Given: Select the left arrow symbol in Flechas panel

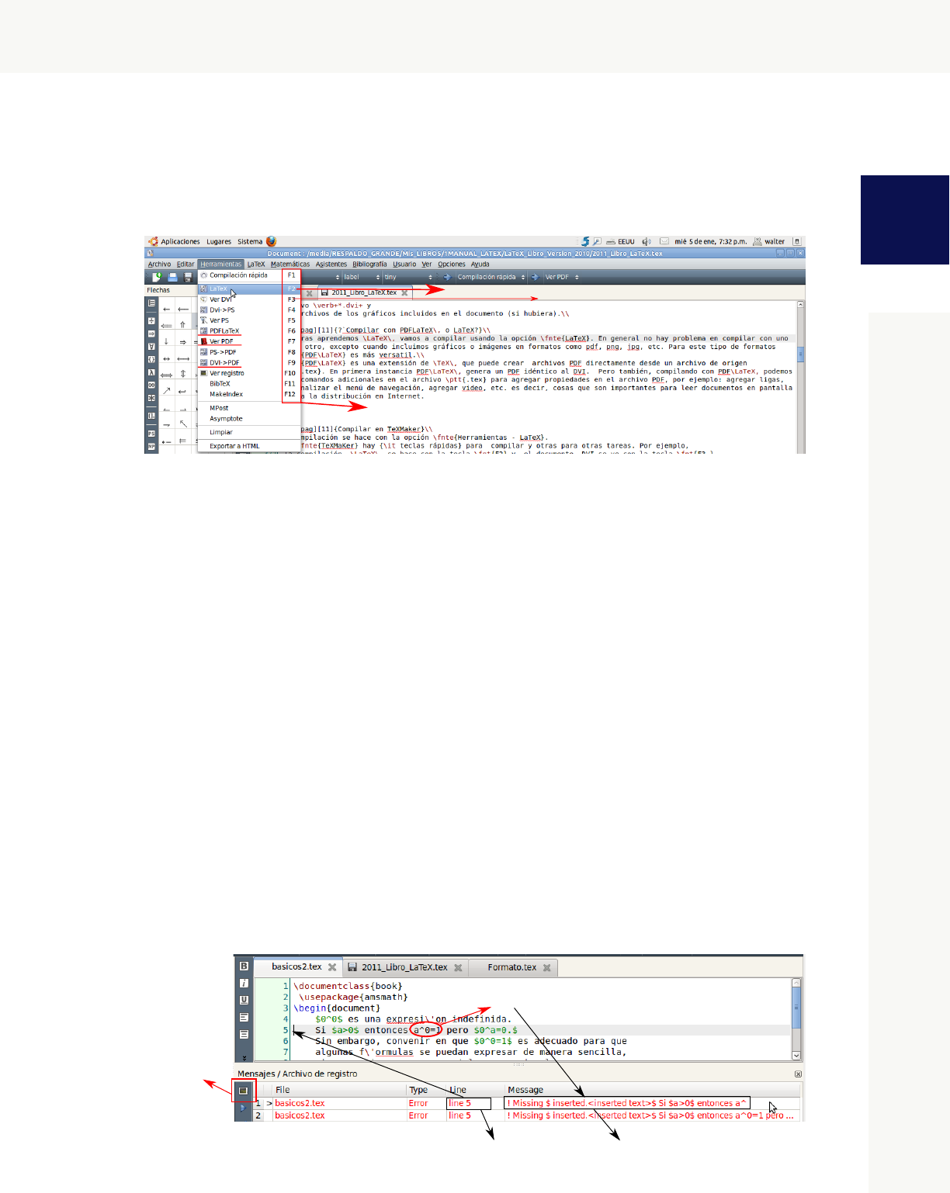Looking at the screenshot, I should tap(166, 309).
